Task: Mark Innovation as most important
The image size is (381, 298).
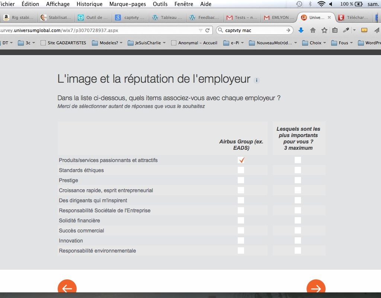Action: click(x=298, y=241)
